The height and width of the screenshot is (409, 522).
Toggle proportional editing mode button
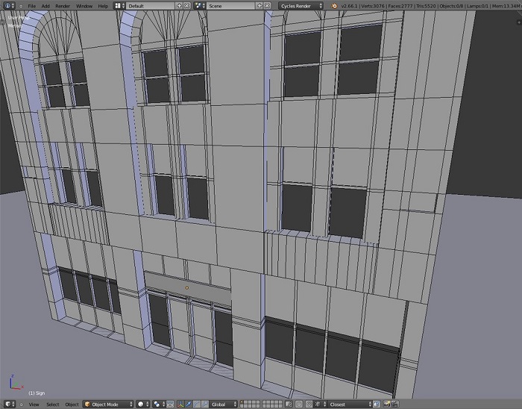299,404
